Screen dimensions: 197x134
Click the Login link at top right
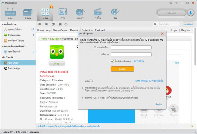[x=174, y=30]
